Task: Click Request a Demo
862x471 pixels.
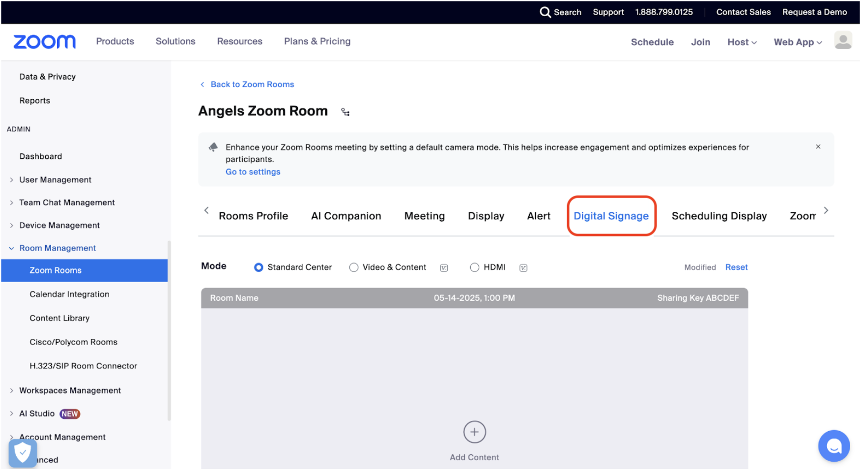Action: pos(814,12)
